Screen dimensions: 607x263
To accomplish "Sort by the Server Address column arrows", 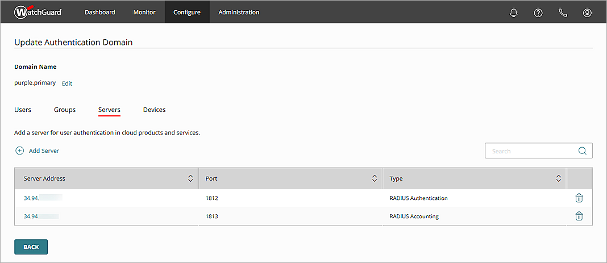I will coord(190,178).
